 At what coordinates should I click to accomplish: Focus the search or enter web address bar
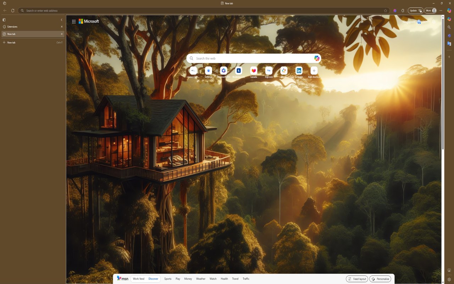pos(204,11)
